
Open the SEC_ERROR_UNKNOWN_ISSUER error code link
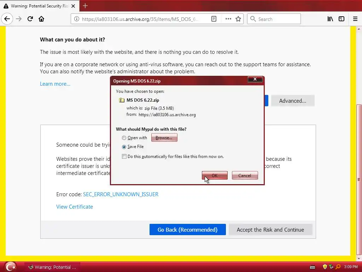121,194
